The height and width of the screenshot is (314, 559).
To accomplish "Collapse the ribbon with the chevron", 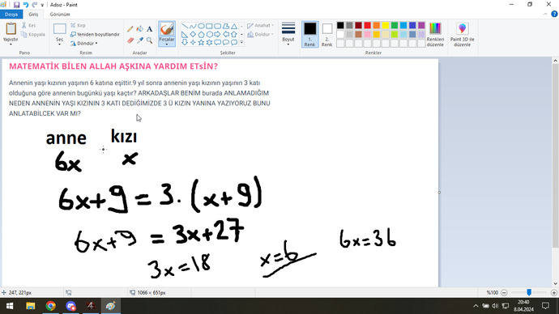I will [545, 15].
